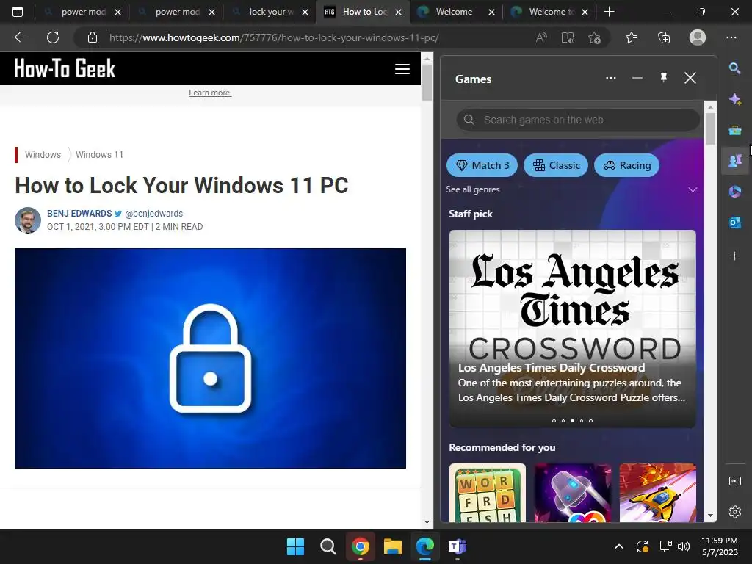Open sidebar Tools briefcase icon
The width and height of the screenshot is (752, 564).
click(x=734, y=130)
